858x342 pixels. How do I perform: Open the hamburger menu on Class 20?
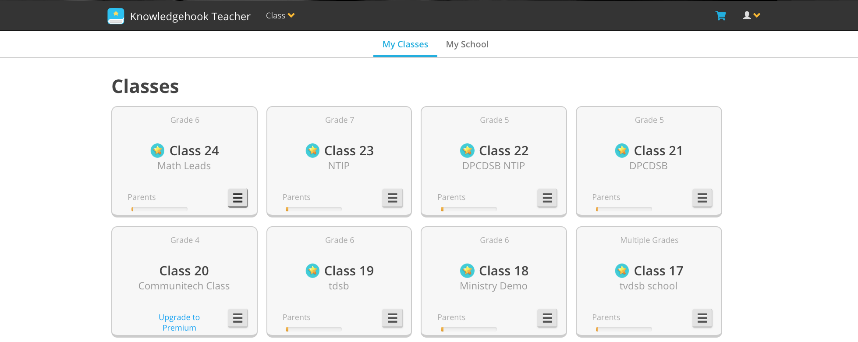238,318
